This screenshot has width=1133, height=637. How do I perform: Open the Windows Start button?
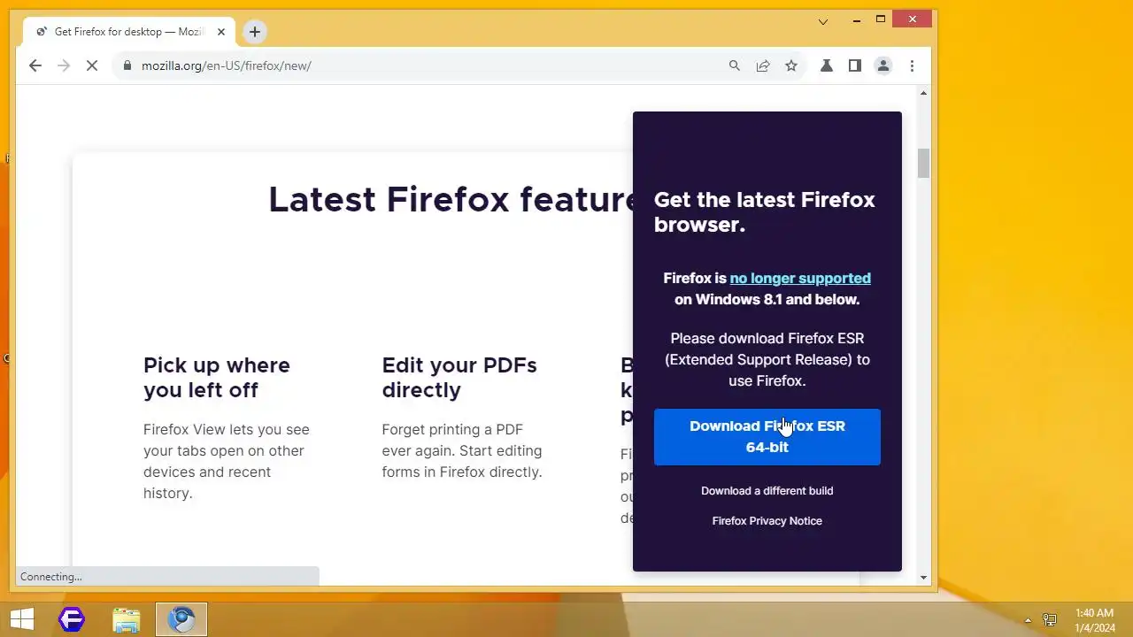point(22,619)
